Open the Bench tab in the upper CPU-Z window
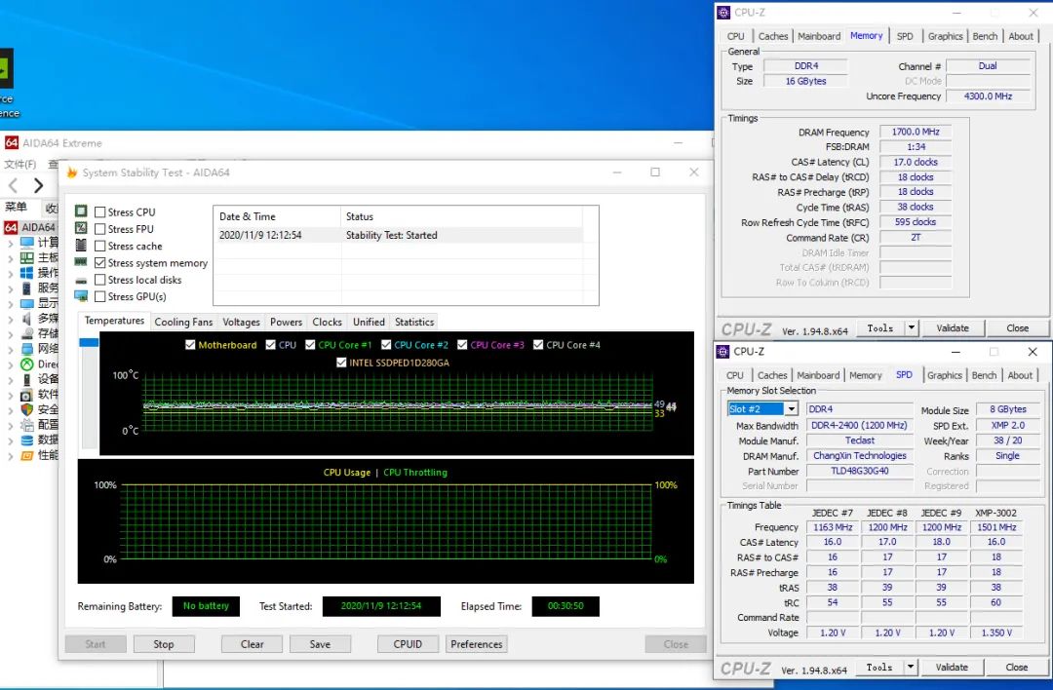Screen dimensions: 1053x690 pos(985,36)
